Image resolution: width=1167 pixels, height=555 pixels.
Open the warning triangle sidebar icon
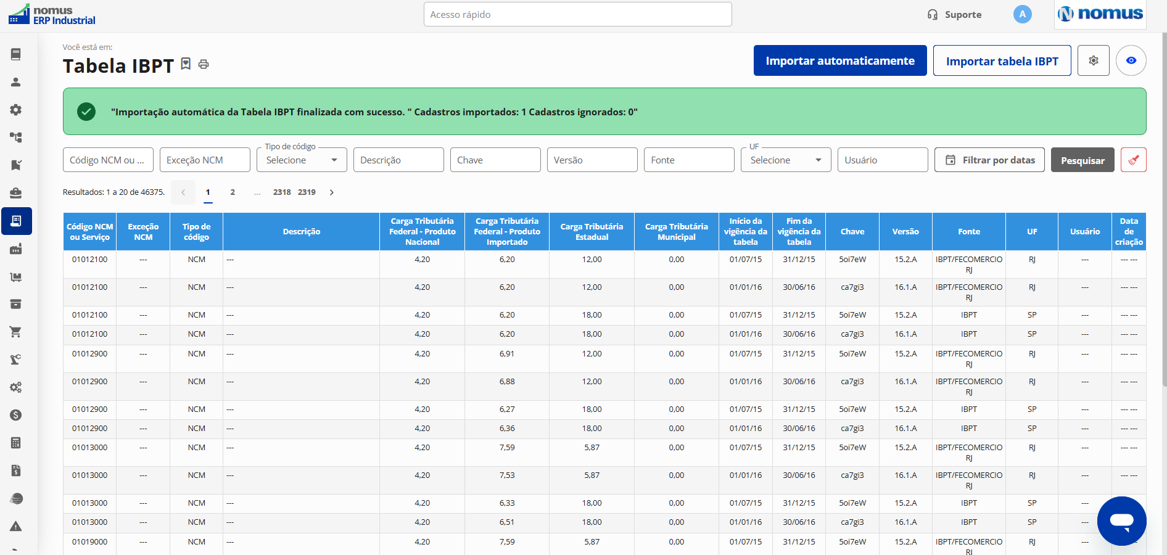pos(16,526)
